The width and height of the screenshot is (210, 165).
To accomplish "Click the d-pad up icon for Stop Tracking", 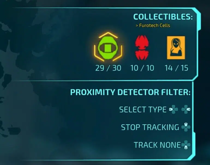I will click(x=186, y=127).
